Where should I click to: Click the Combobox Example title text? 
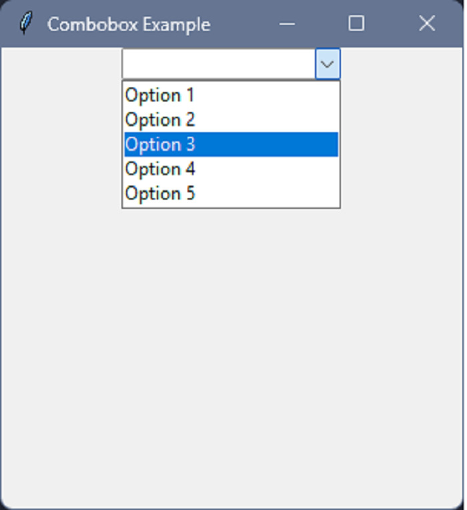pos(129,25)
